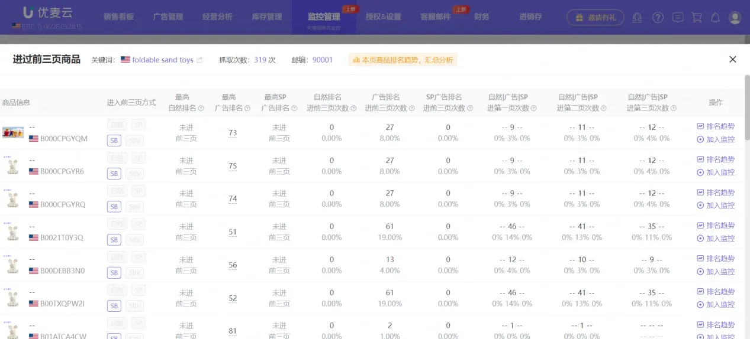Click SB badge in B0021T0Y3Q row
This screenshot has width=750, height=339.
pyautogui.click(x=114, y=240)
